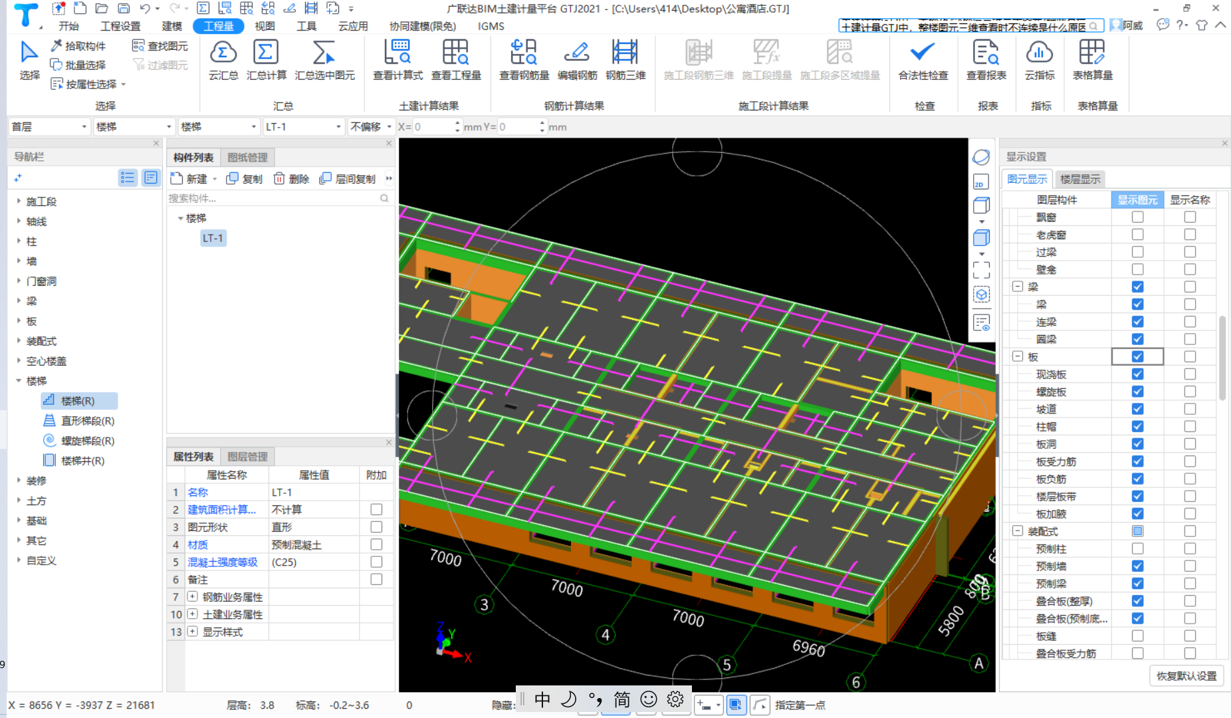This screenshot has width=1231, height=718.
Task: Click 层间复制 copy between floors
Action: (348, 179)
